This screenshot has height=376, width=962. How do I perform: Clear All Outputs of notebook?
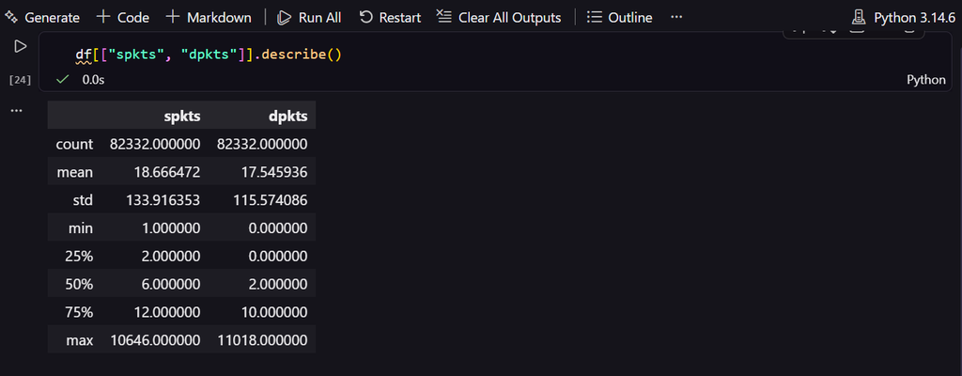pos(498,17)
